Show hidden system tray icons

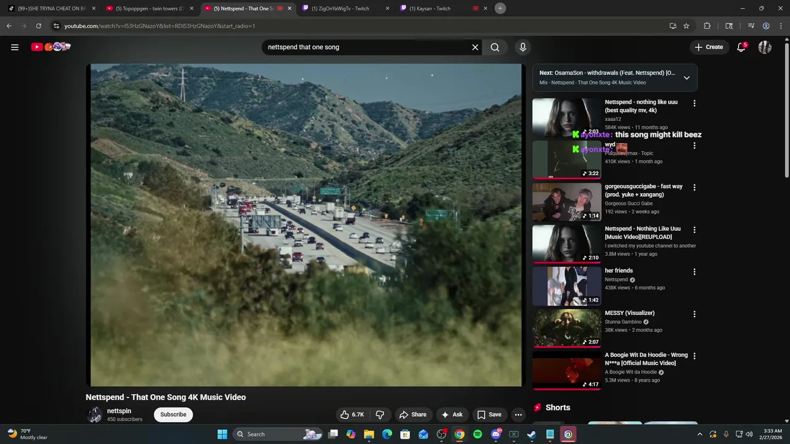(699, 434)
